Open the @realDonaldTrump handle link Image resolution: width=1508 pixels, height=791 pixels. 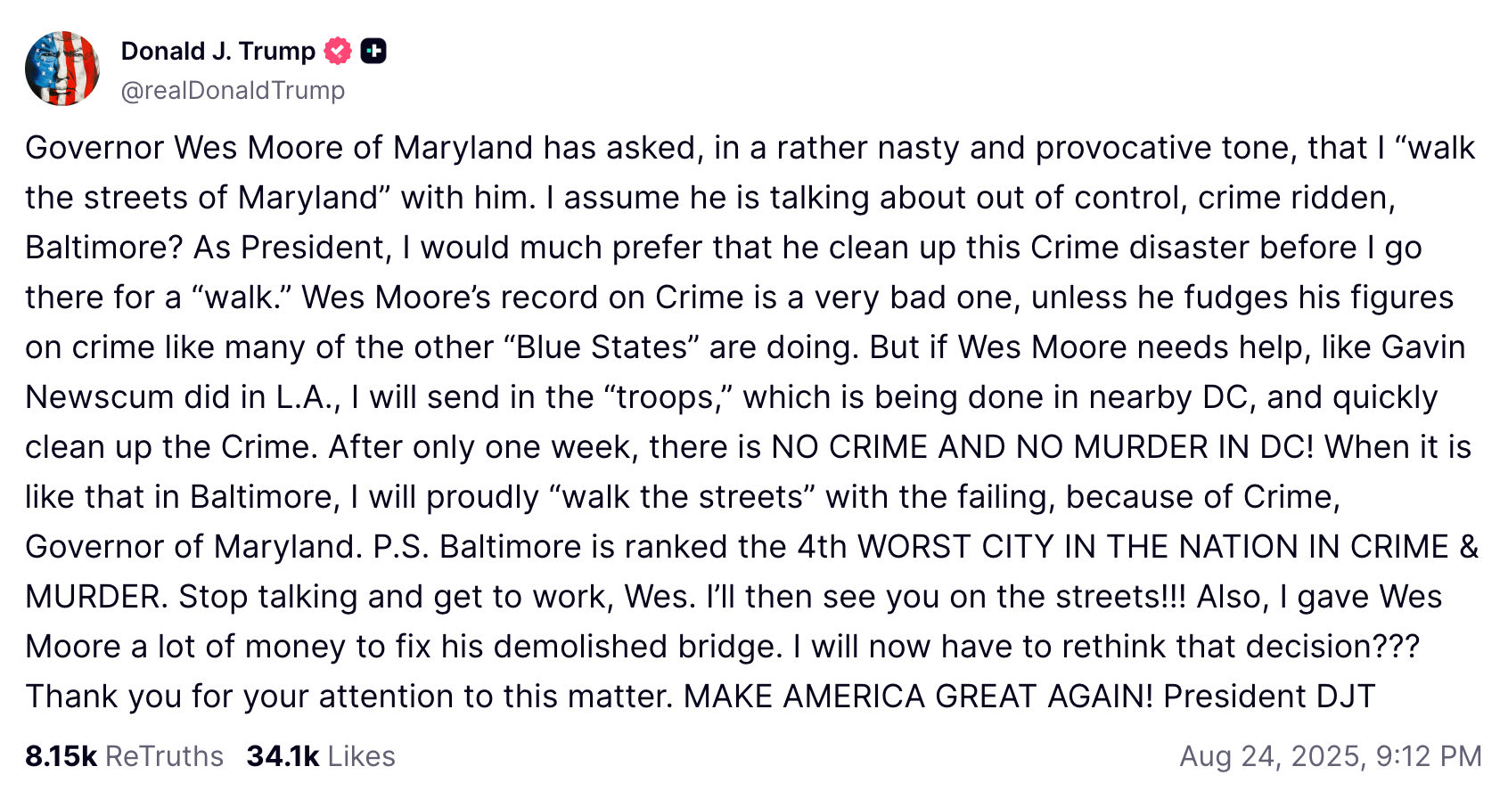pos(233,91)
